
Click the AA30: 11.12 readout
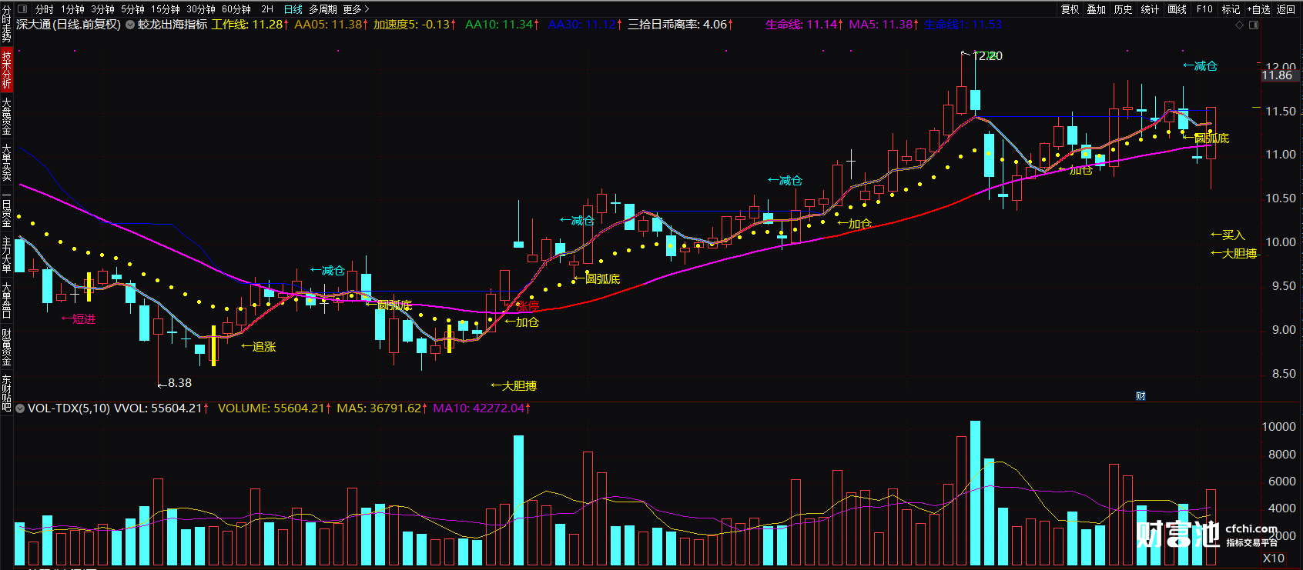tap(585, 25)
